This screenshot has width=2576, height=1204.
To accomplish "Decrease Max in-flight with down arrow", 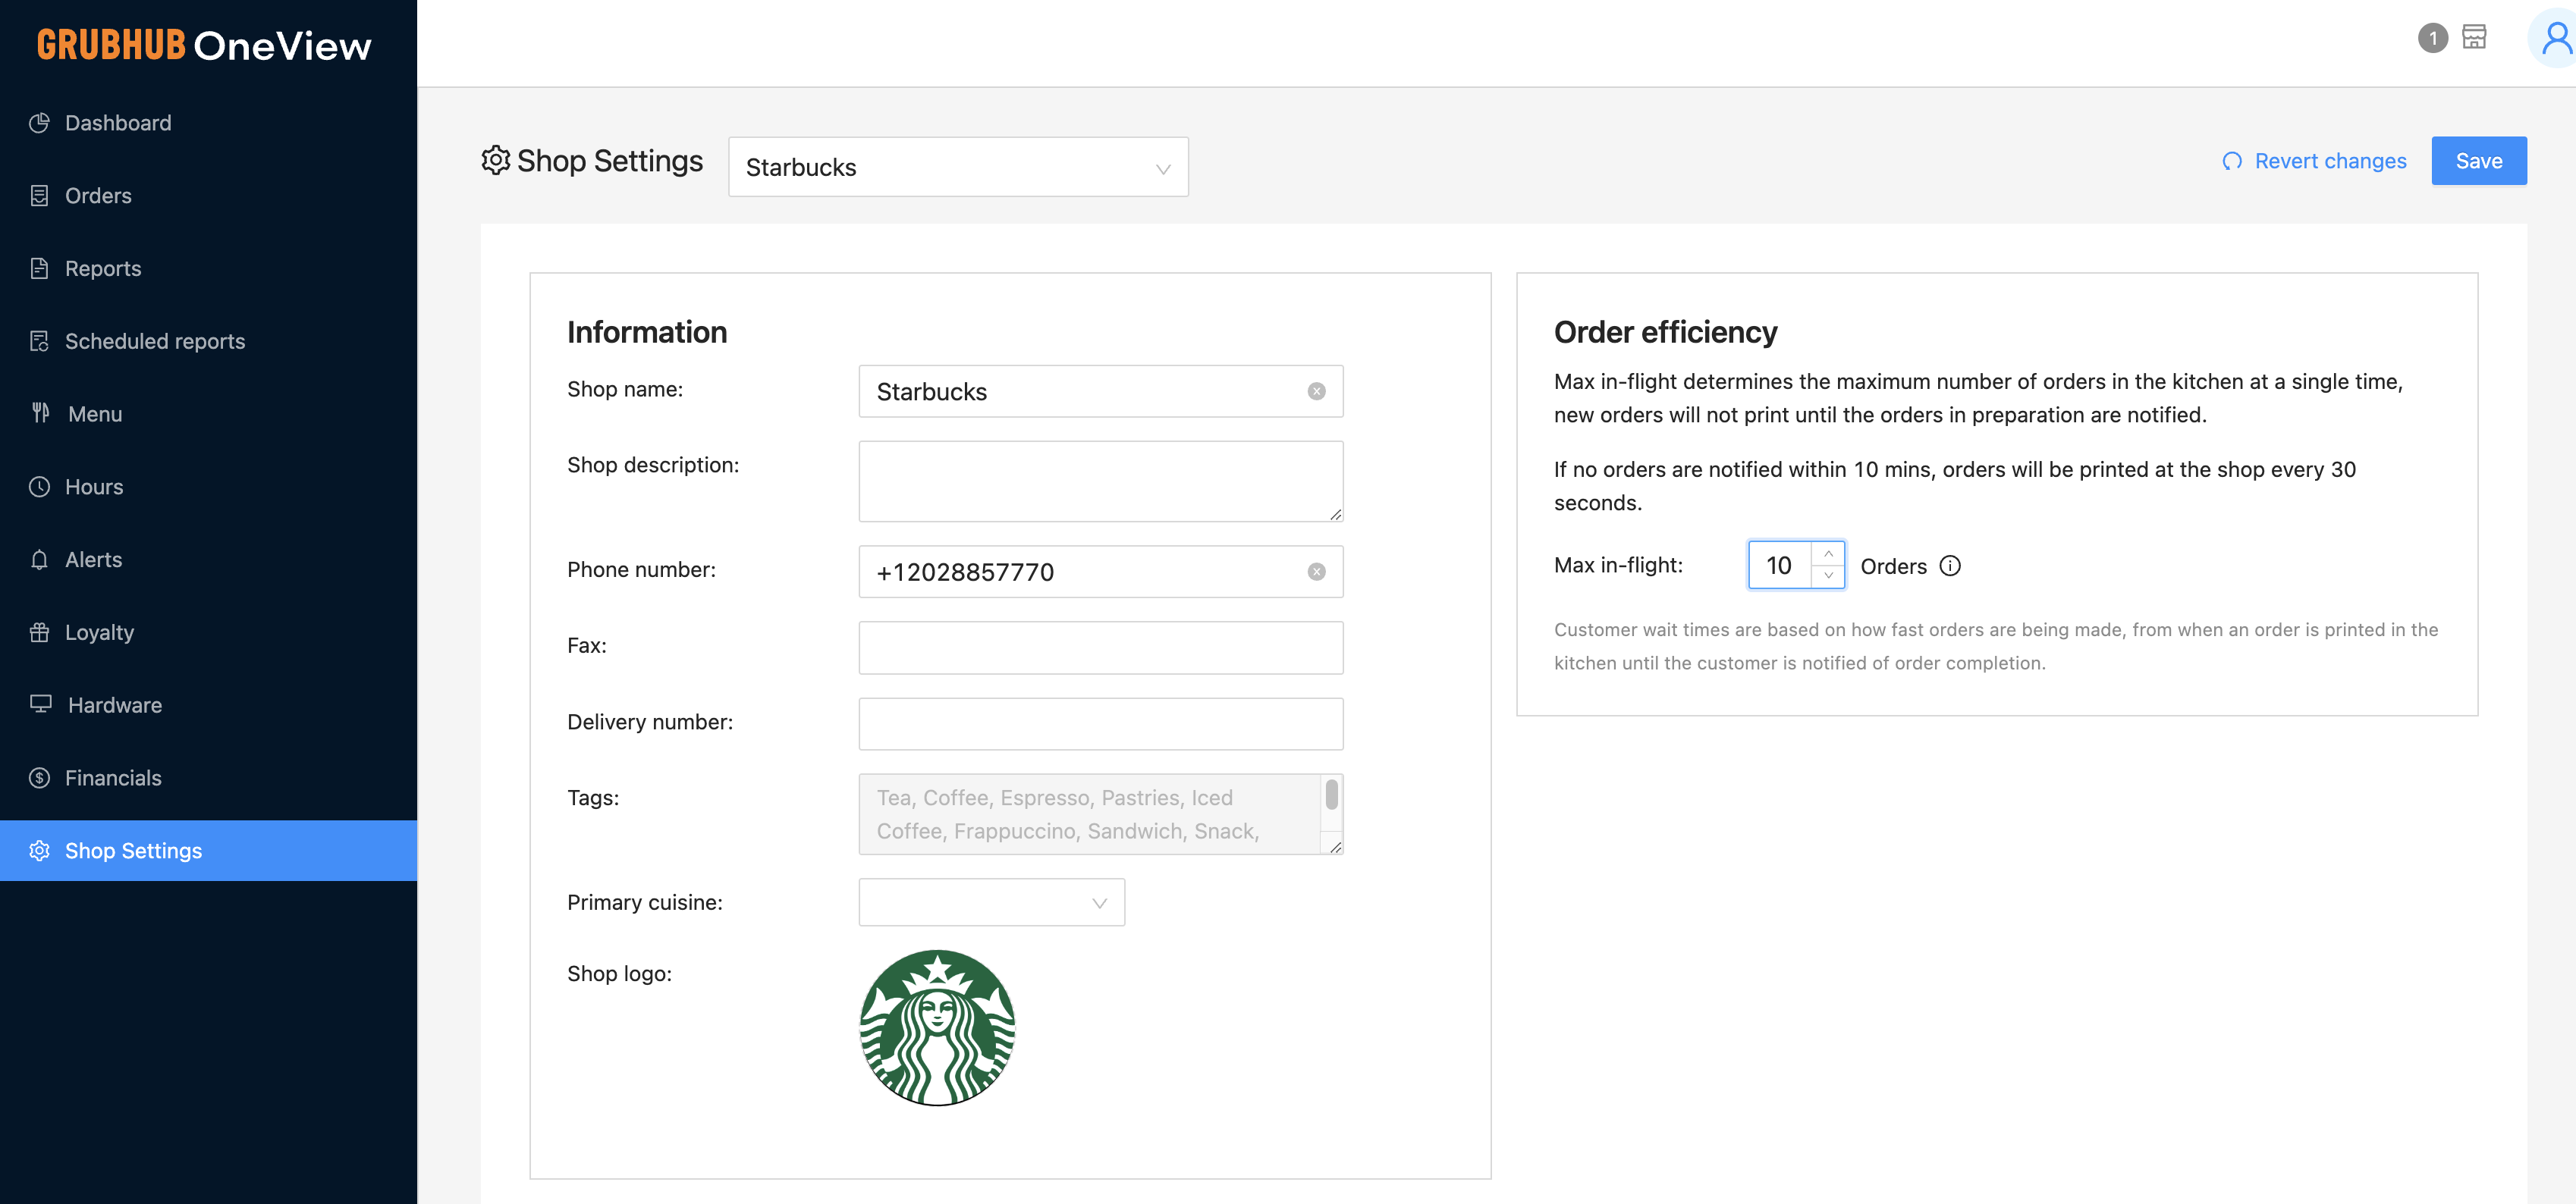I will pos(1828,576).
